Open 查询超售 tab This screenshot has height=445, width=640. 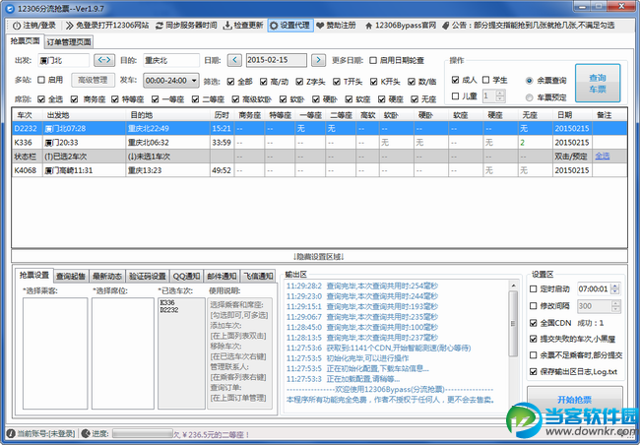(x=71, y=276)
